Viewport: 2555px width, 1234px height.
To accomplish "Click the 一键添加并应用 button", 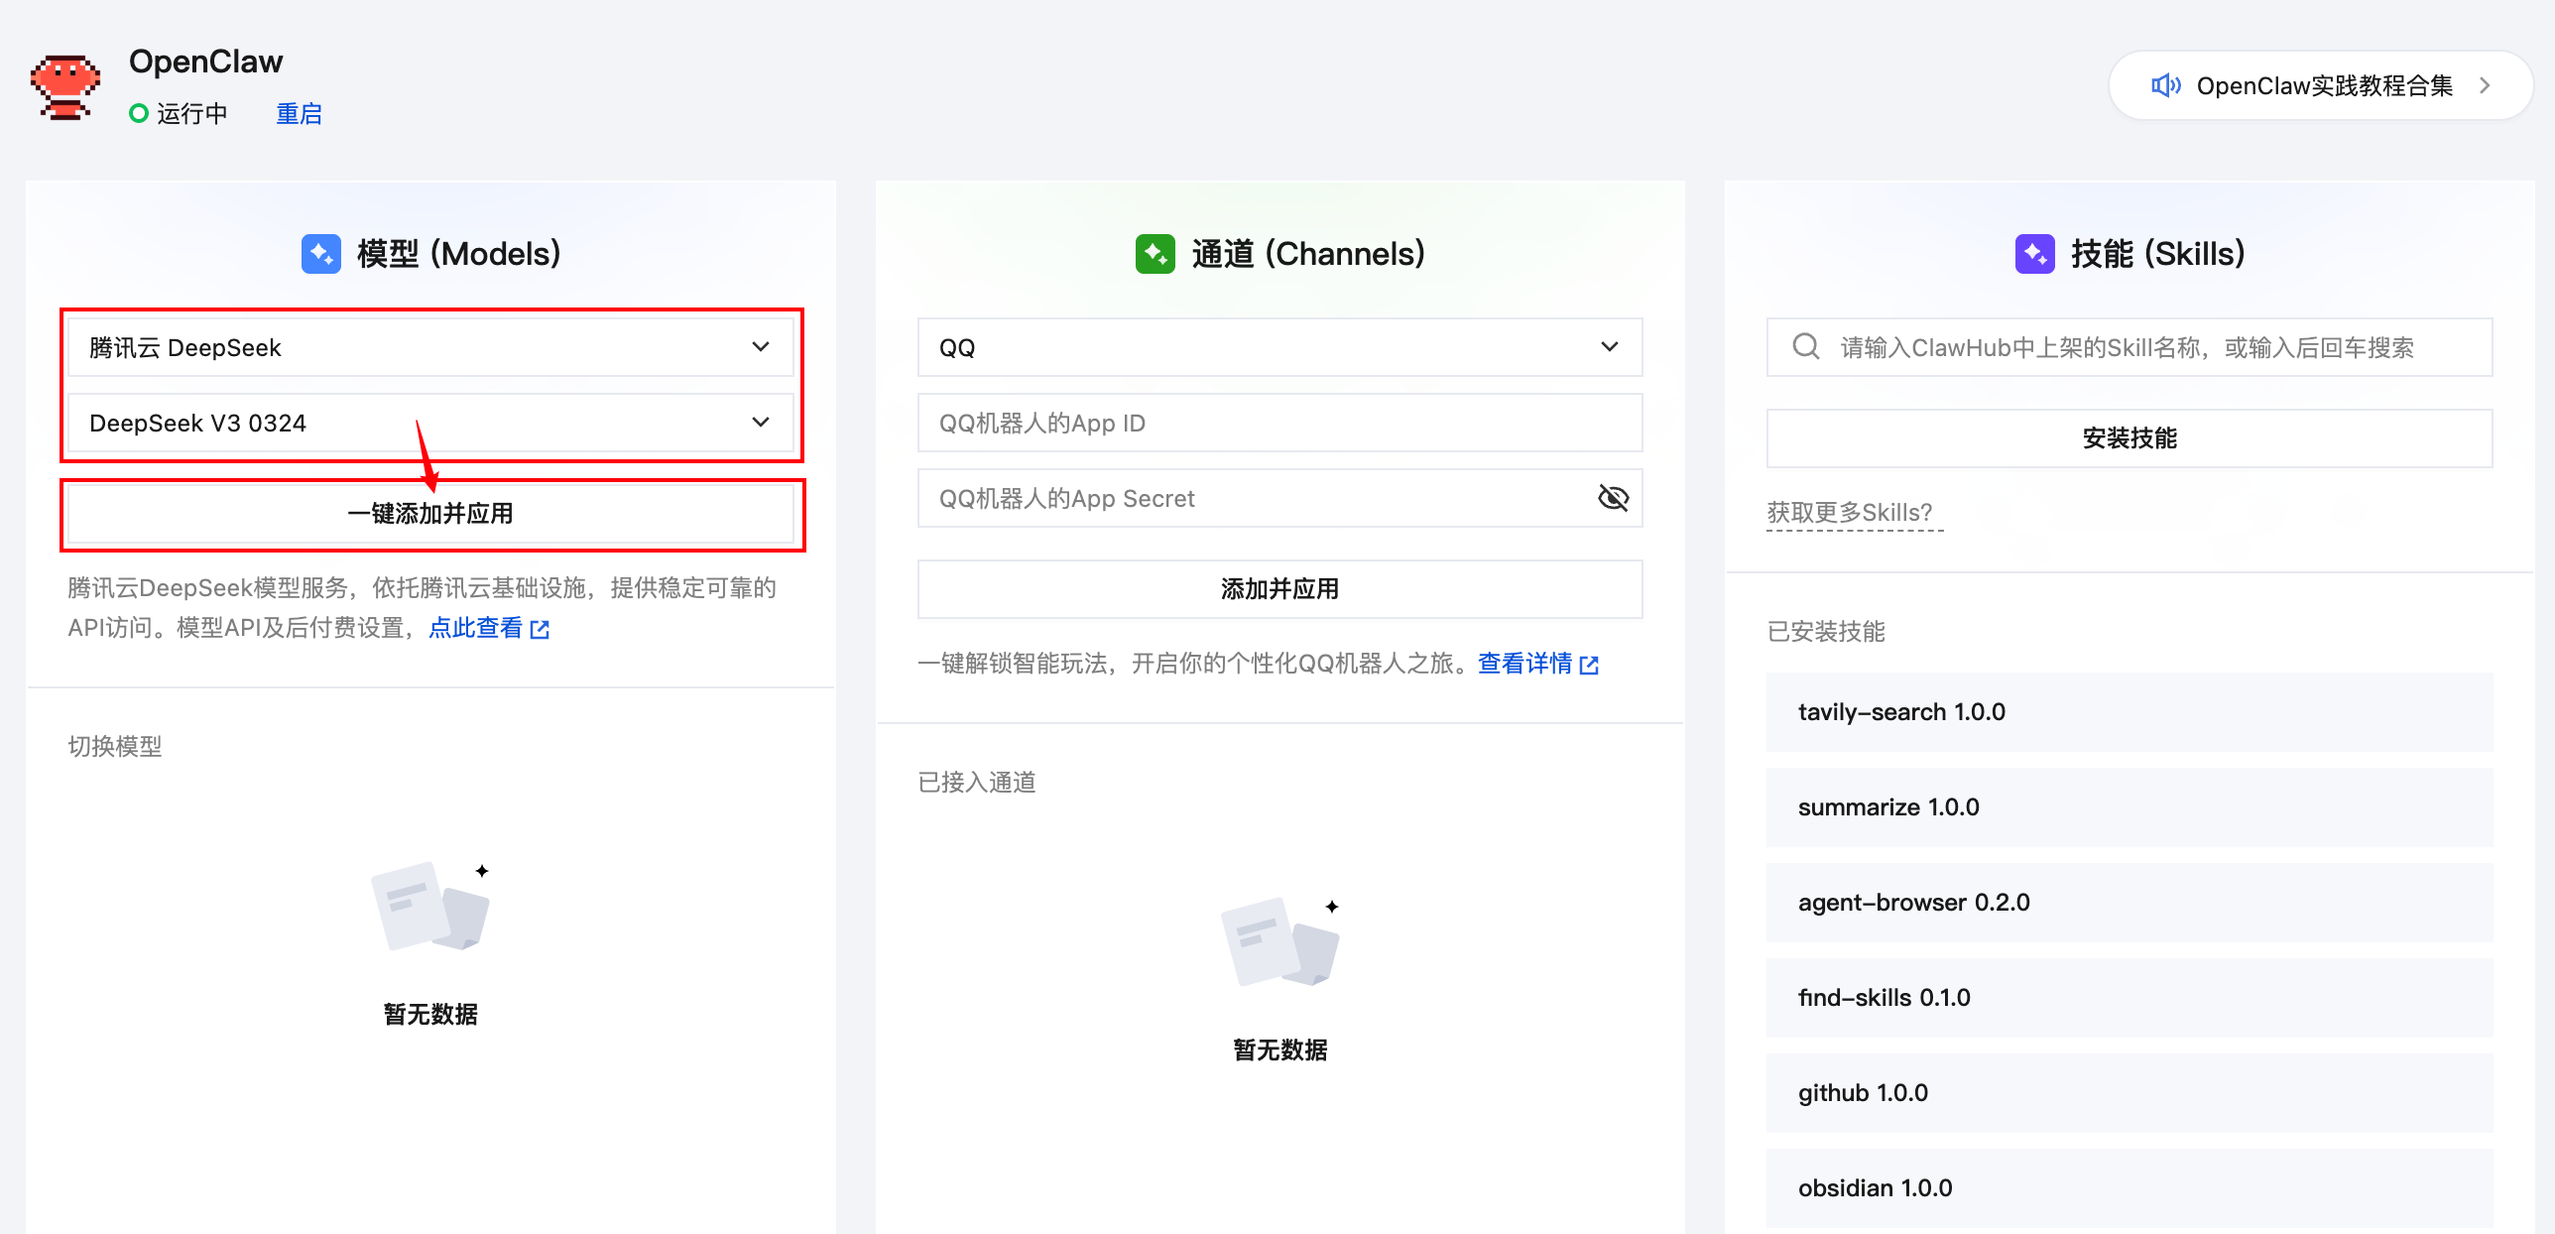I will (x=431, y=514).
